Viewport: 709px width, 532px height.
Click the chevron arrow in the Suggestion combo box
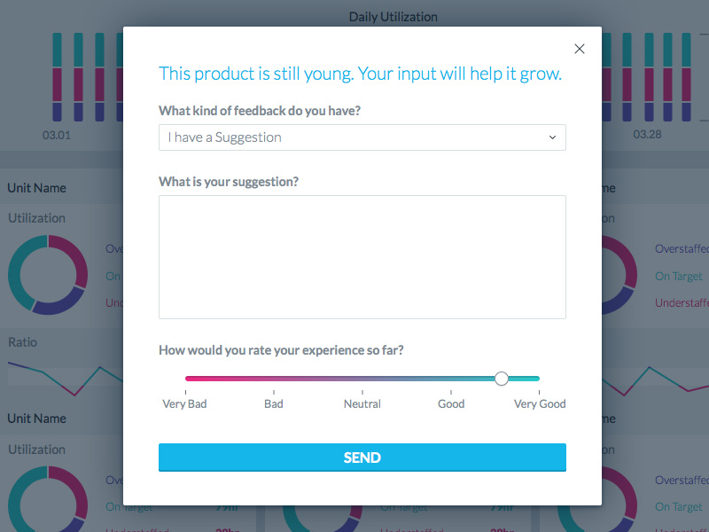(552, 137)
